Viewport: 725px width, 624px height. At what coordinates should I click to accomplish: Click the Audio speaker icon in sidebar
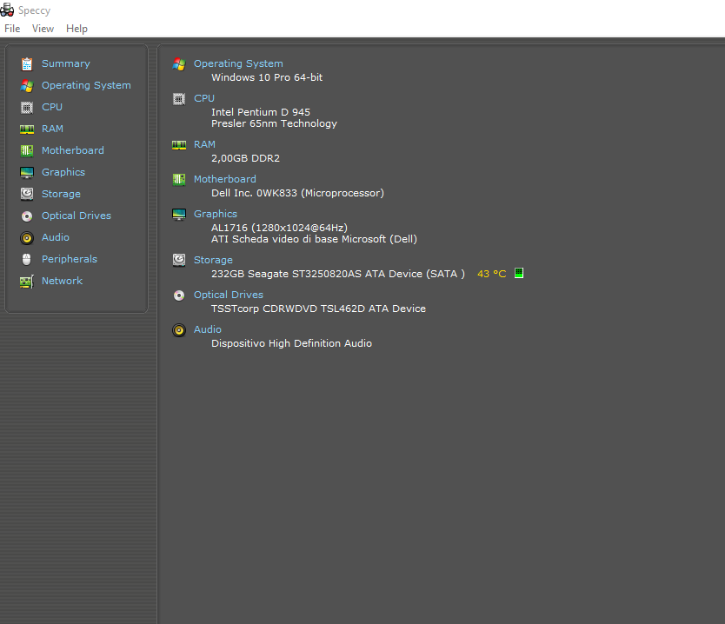[27, 237]
